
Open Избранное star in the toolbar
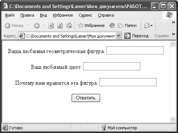point(81,25)
